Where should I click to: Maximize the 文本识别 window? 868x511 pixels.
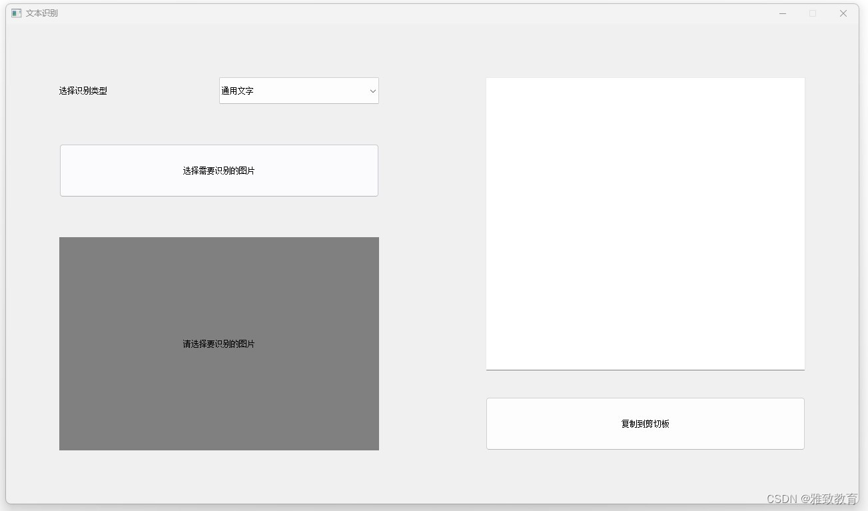click(x=813, y=13)
